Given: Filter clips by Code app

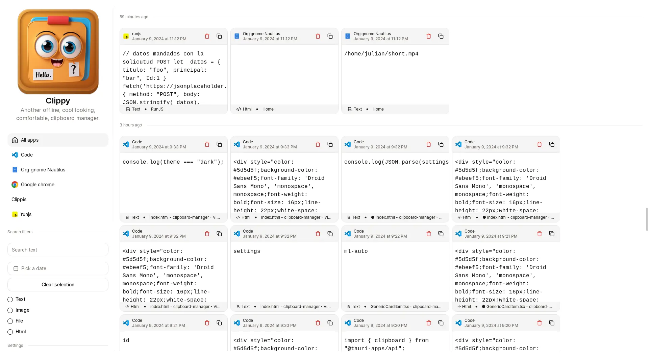Looking at the screenshot, I should pos(58,155).
